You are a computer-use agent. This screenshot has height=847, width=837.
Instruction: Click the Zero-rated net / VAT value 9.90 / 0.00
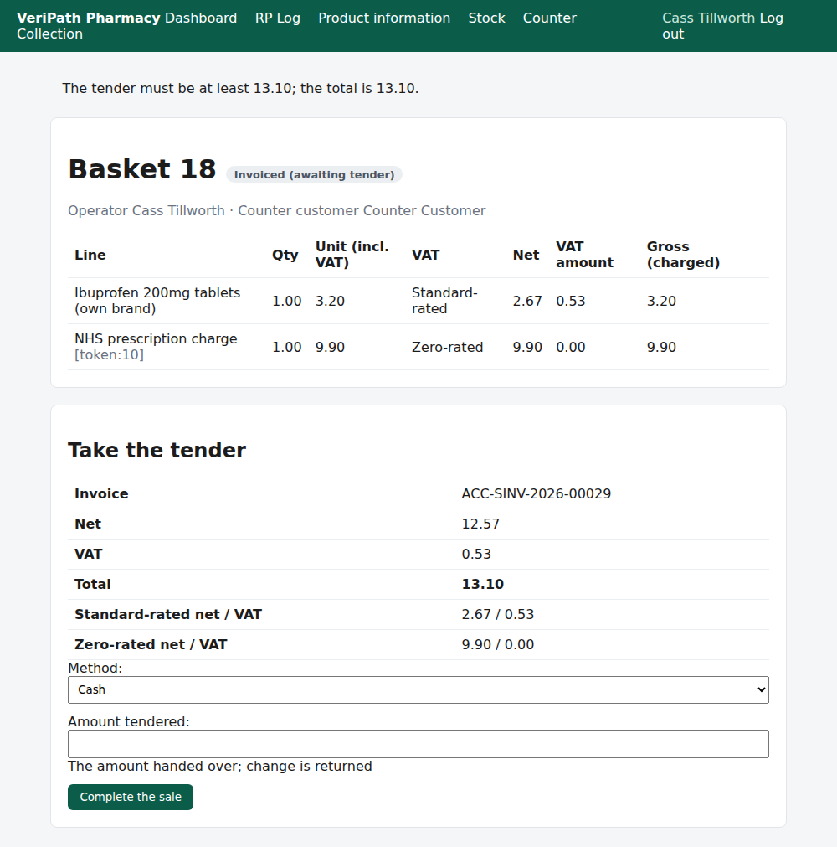click(497, 644)
